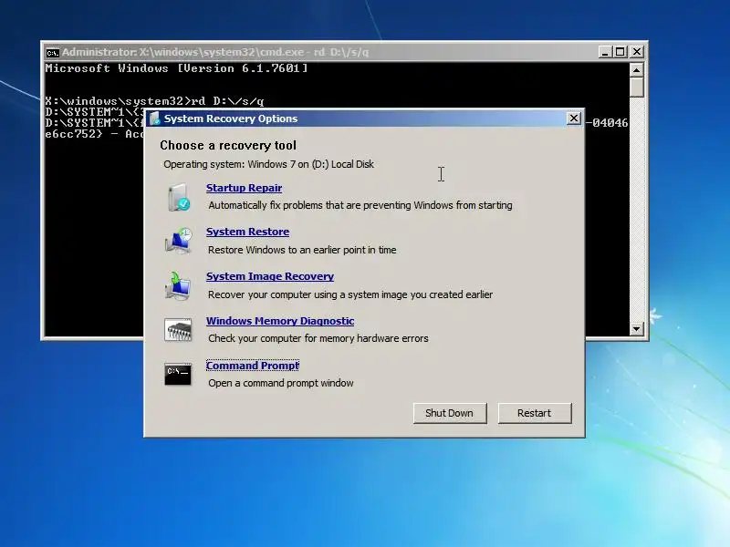The image size is (730, 547).
Task: Maximize the Administrator cmd.exe window
Action: pyautogui.click(x=620, y=52)
